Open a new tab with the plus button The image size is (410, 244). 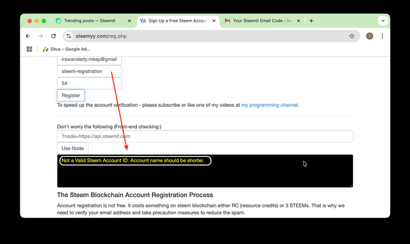click(x=311, y=20)
